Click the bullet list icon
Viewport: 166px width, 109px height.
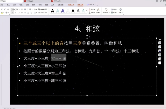(x=13, y=9)
